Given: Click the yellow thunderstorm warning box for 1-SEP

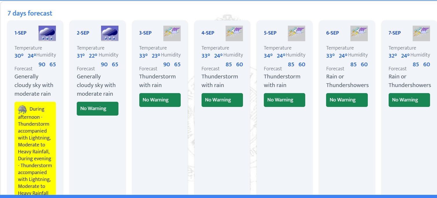Looking at the screenshot, I should pos(35,148).
